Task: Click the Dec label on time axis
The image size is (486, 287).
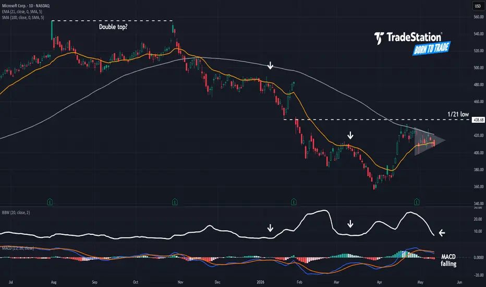Action: pyautogui.click(x=217, y=282)
